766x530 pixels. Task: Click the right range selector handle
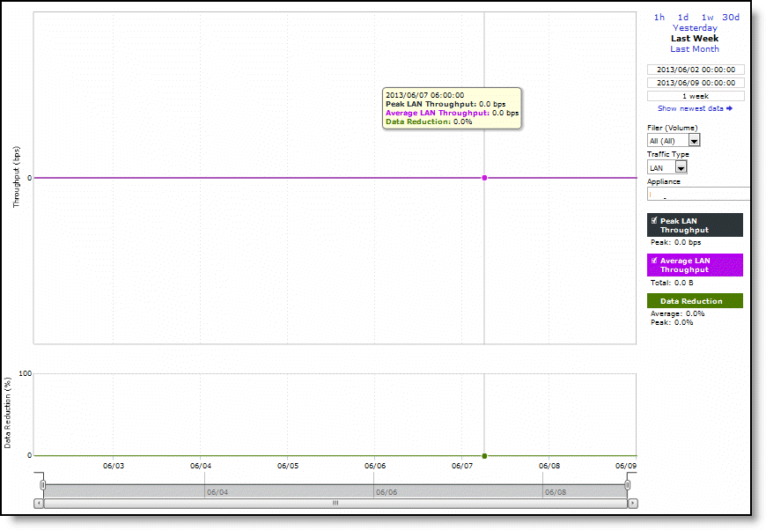pyautogui.click(x=628, y=485)
